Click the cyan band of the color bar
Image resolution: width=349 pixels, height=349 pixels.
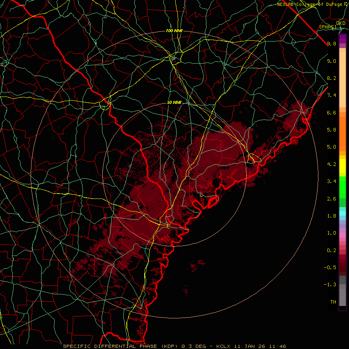click(x=342, y=213)
